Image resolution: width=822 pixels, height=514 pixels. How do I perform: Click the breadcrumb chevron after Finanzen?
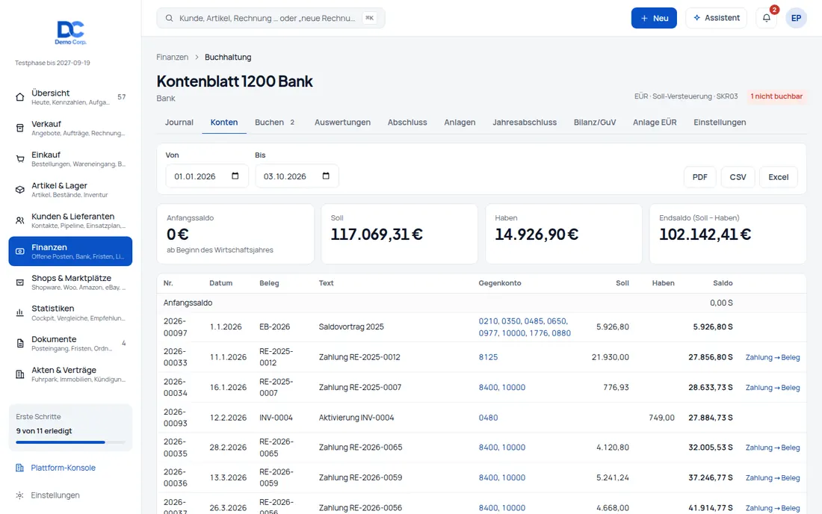(x=197, y=57)
